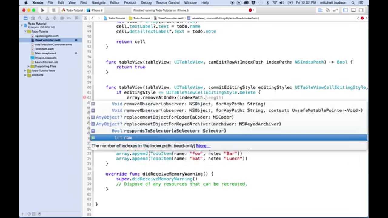Collapse the Todo-Tutorial project root
Screen dimensions: 388x218
click(x=22, y=25)
